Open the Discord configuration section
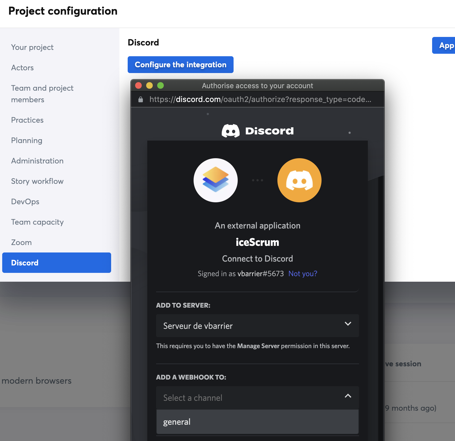 pos(25,263)
